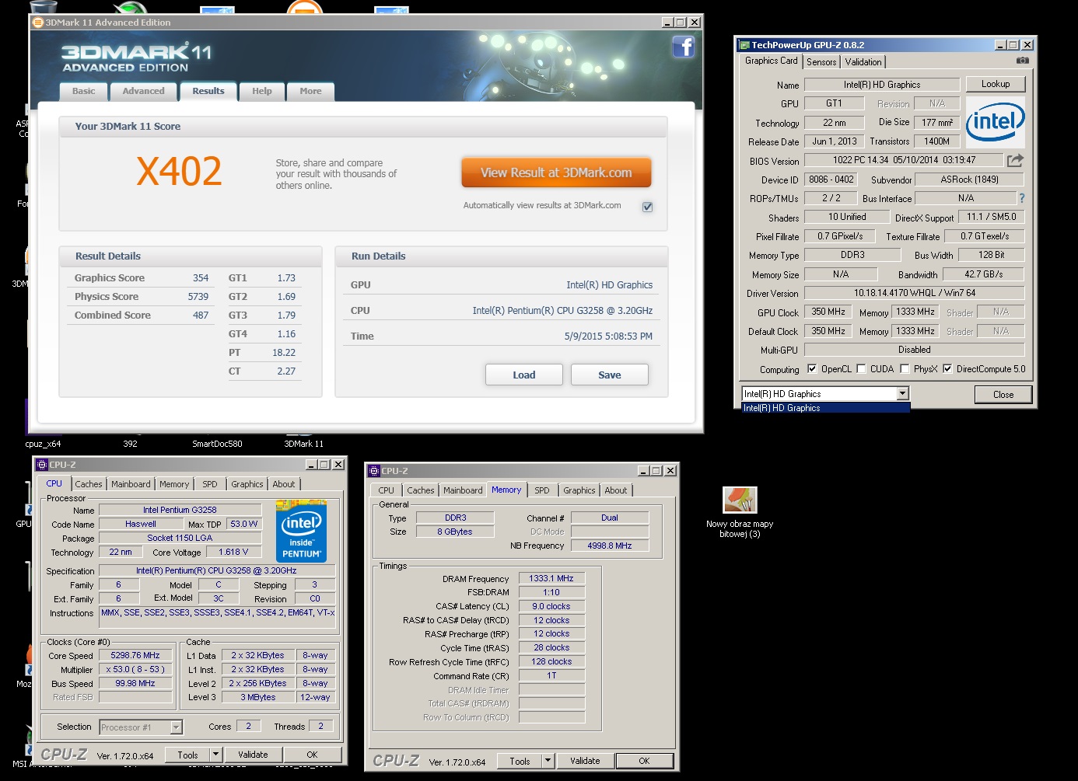Click the right CPU-Z window title bar icon
1078x781 pixels.
[374, 471]
